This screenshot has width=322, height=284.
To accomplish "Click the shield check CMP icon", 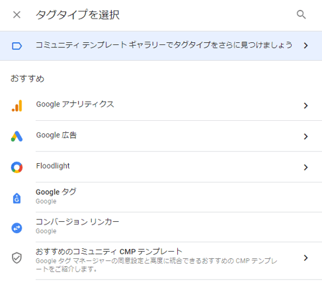I will coord(17,258).
